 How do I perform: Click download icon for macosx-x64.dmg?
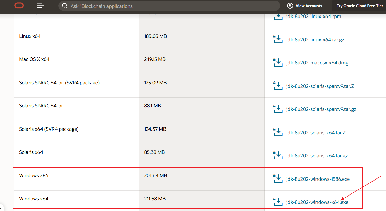pos(278,62)
